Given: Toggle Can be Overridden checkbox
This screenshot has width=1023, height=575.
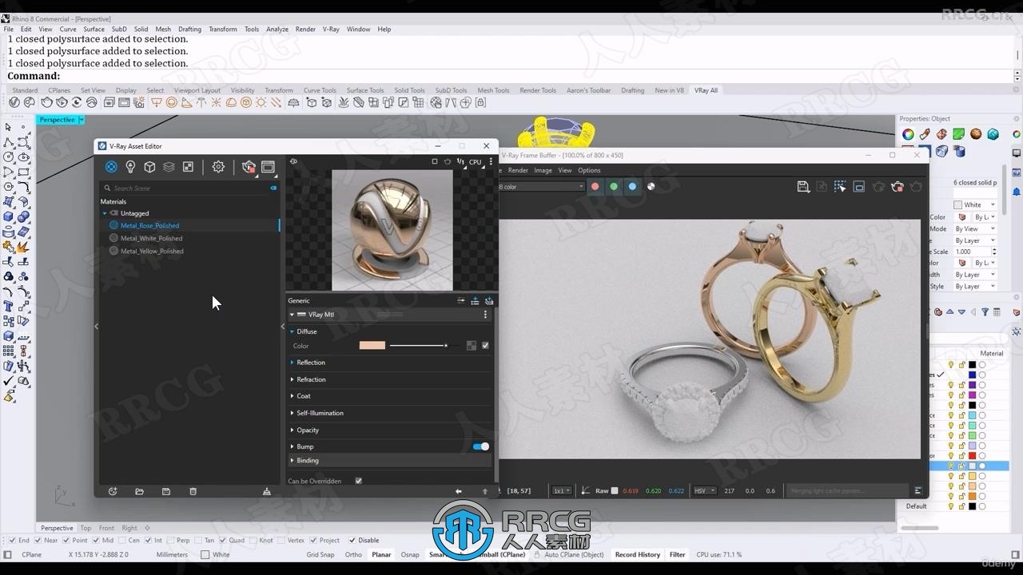Looking at the screenshot, I should (x=358, y=481).
